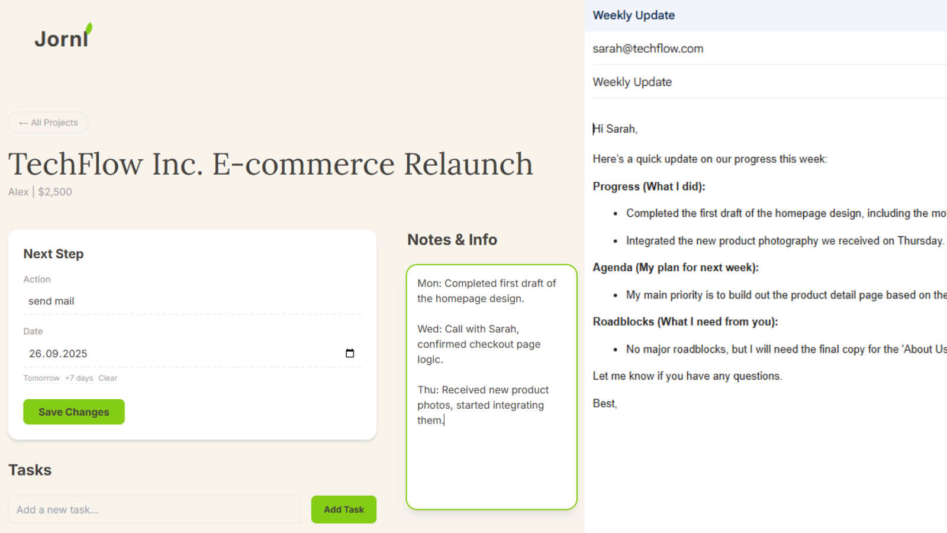The height and width of the screenshot is (533, 947).
Task: Clear the date with Clear link
Action: 108,378
